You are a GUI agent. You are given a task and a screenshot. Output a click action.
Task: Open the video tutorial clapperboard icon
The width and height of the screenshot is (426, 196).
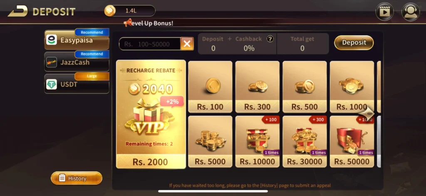tap(384, 12)
